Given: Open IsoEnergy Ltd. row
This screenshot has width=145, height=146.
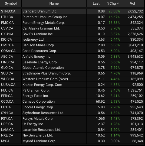Looking at the screenshot, I should tap(72, 40).
